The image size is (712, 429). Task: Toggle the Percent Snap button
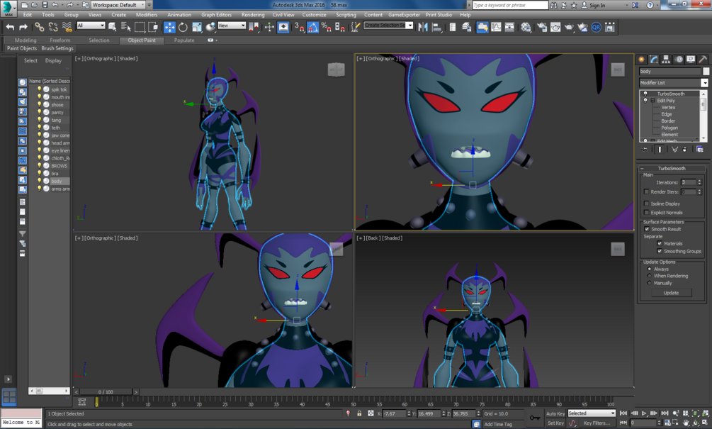(x=326, y=27)
